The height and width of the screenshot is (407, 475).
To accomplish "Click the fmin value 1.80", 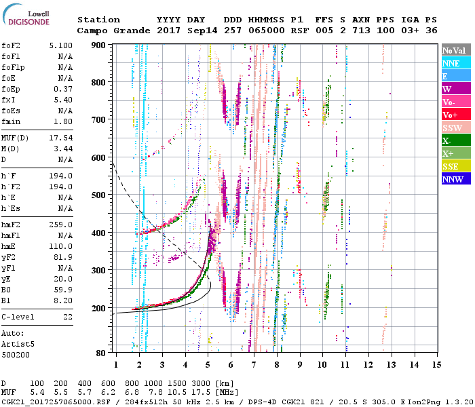I will (63, 121).
